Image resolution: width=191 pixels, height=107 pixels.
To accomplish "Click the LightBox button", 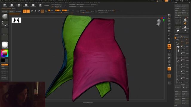I will click(x=11, y=11).
